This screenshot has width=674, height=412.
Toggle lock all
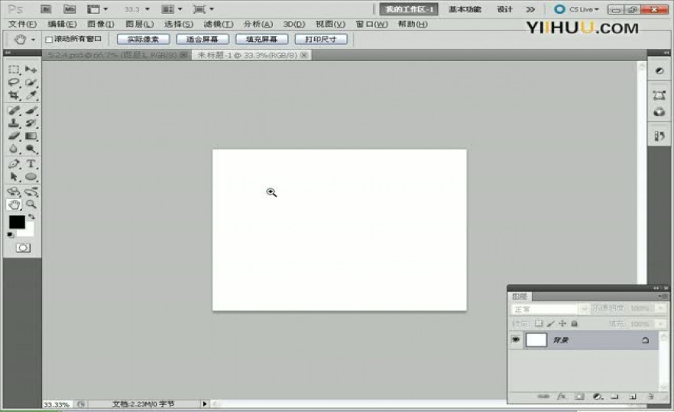click(x=575, y=323)
